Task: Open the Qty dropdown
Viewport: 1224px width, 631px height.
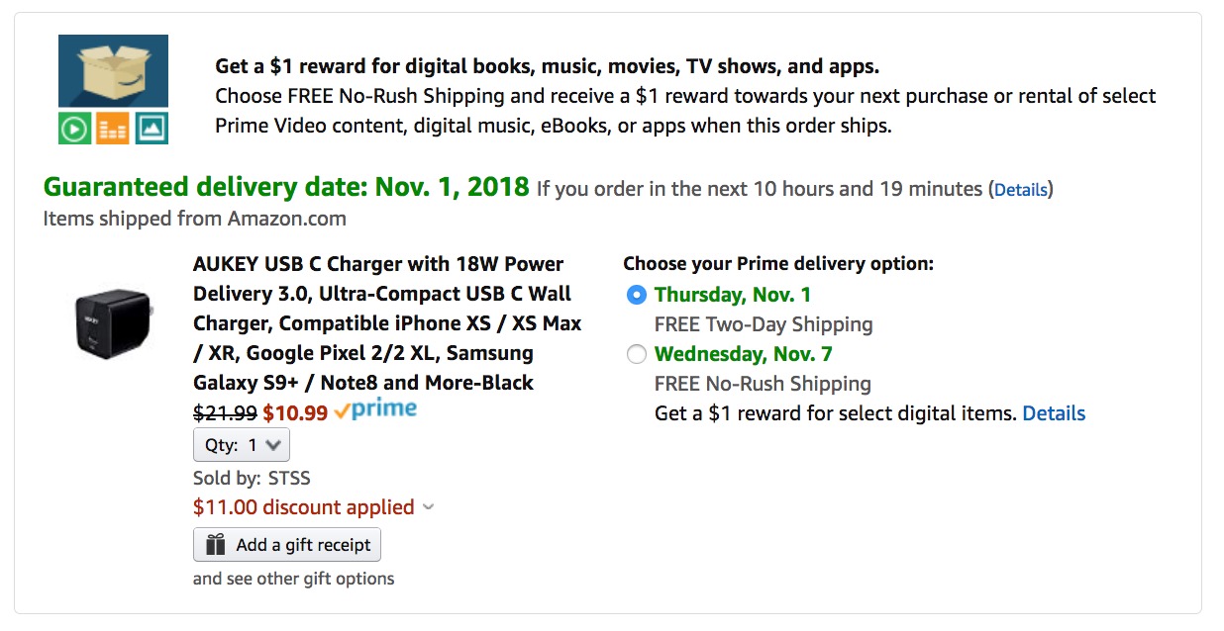Action: click(241, 445)
